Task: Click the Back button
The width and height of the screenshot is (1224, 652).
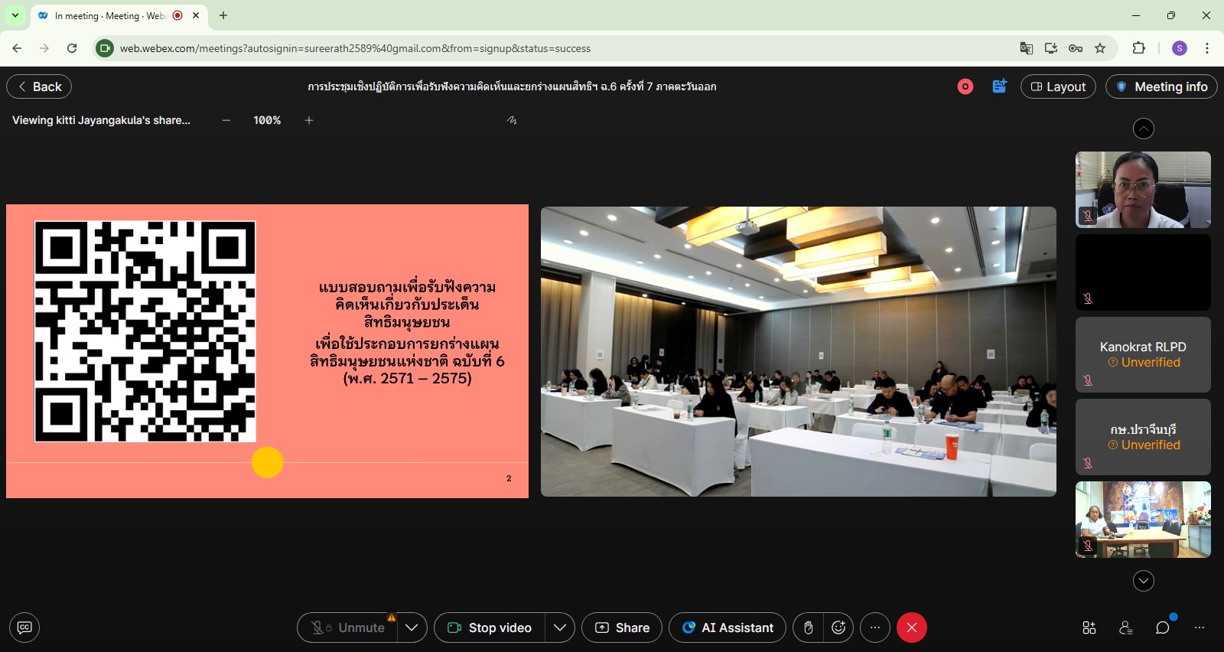Action: click(x=39, y=86)
